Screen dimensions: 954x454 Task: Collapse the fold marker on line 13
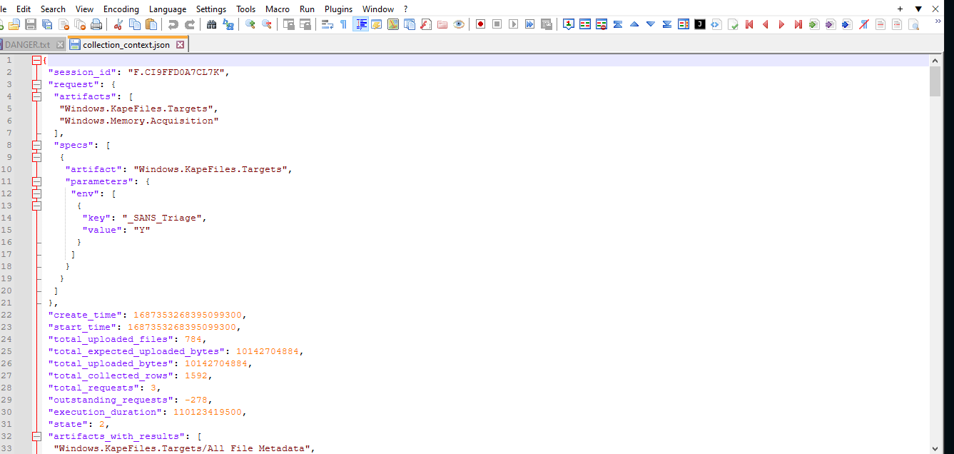36,206
